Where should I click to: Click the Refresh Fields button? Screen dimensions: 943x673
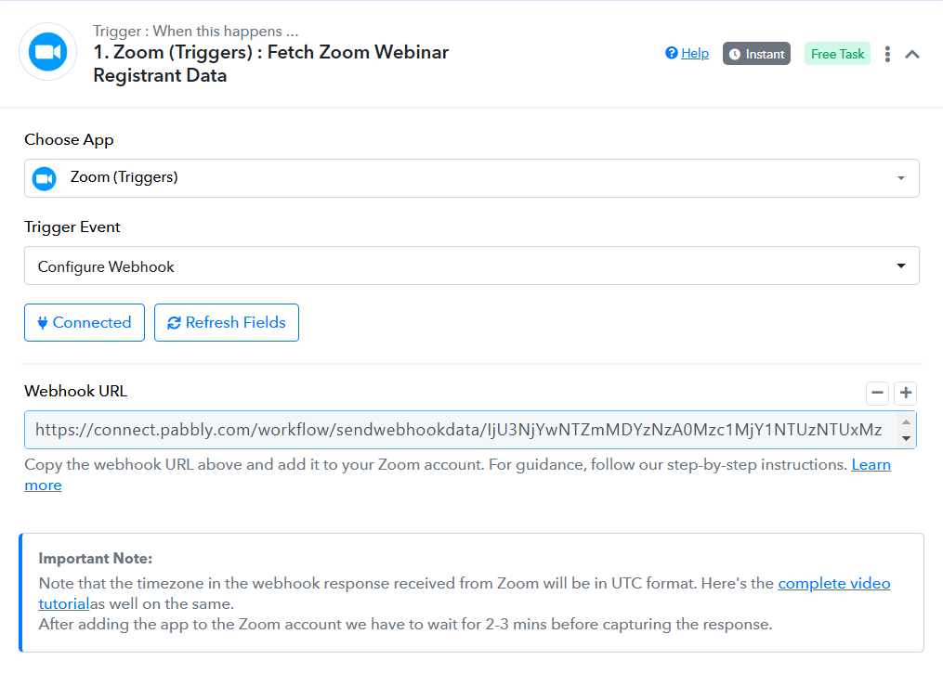[227, 323]
